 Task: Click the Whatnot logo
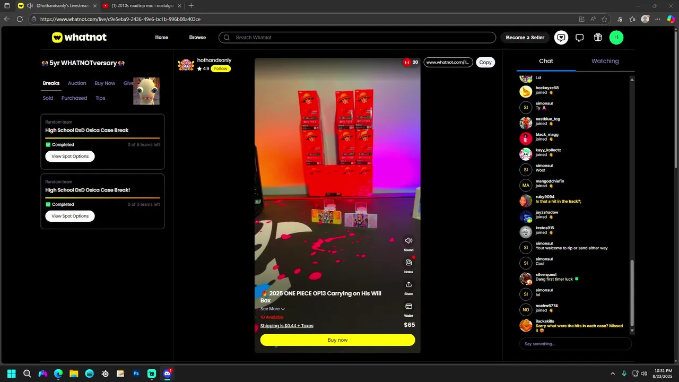79,37
